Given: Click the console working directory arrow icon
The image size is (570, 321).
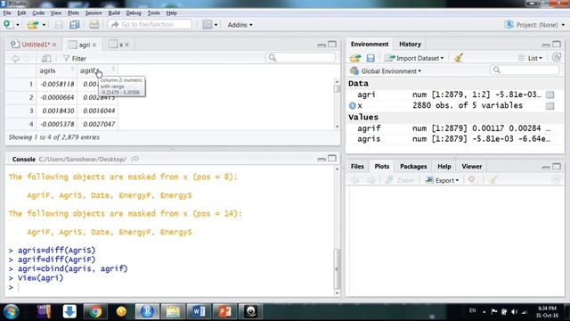Looking at the screenshot, I should tap(134, 159).
